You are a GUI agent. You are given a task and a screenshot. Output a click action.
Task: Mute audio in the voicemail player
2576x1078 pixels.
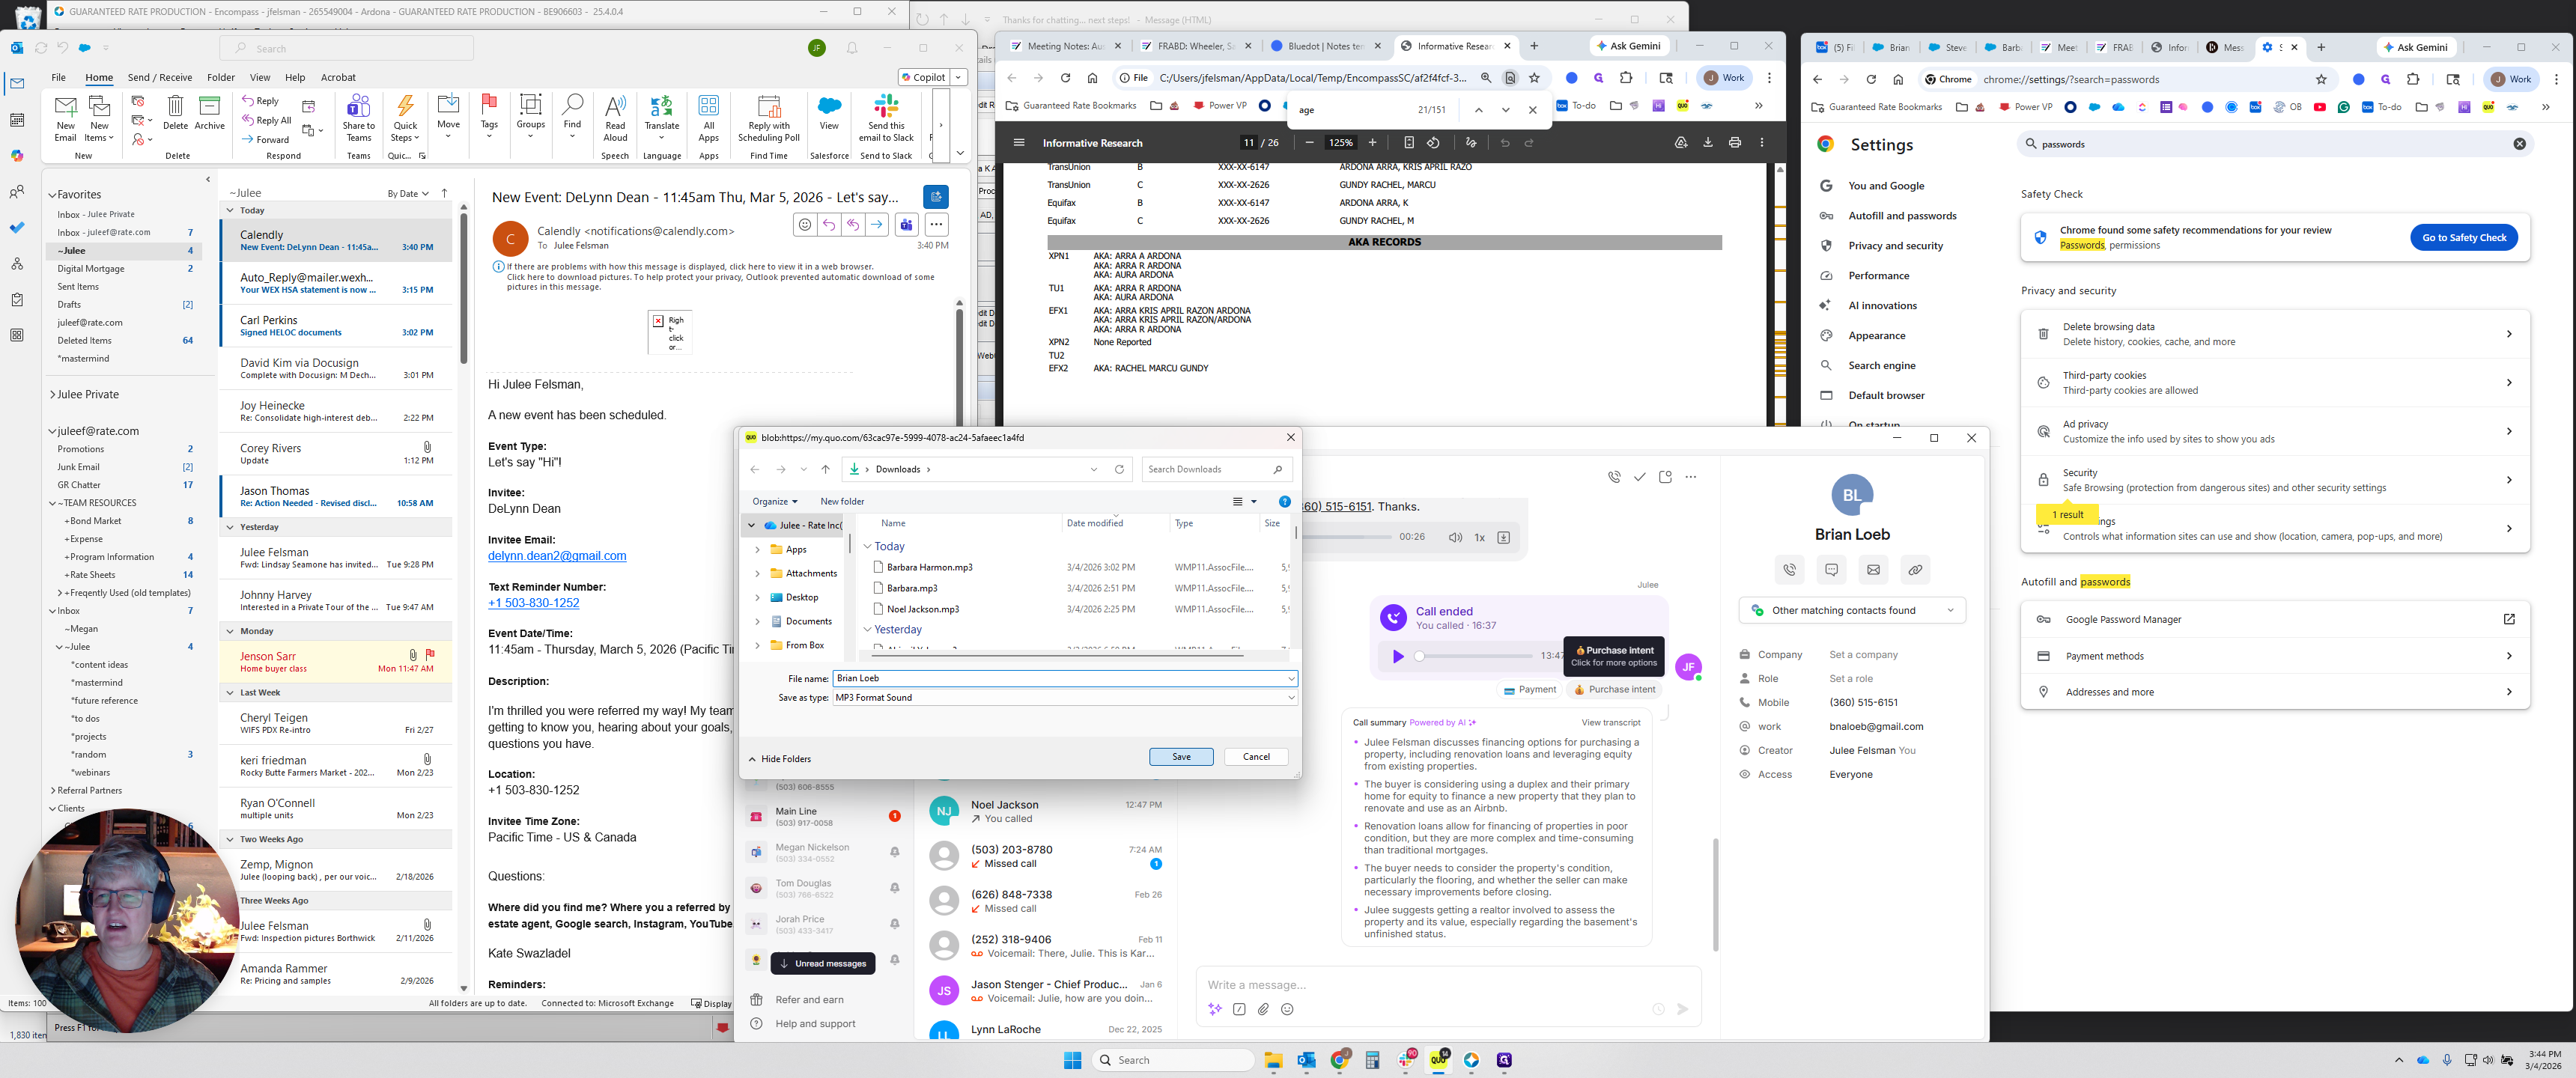[x=1455, y=538]
